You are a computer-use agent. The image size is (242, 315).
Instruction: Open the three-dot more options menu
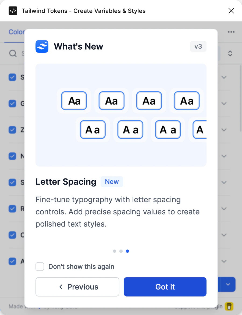[231, 32]
